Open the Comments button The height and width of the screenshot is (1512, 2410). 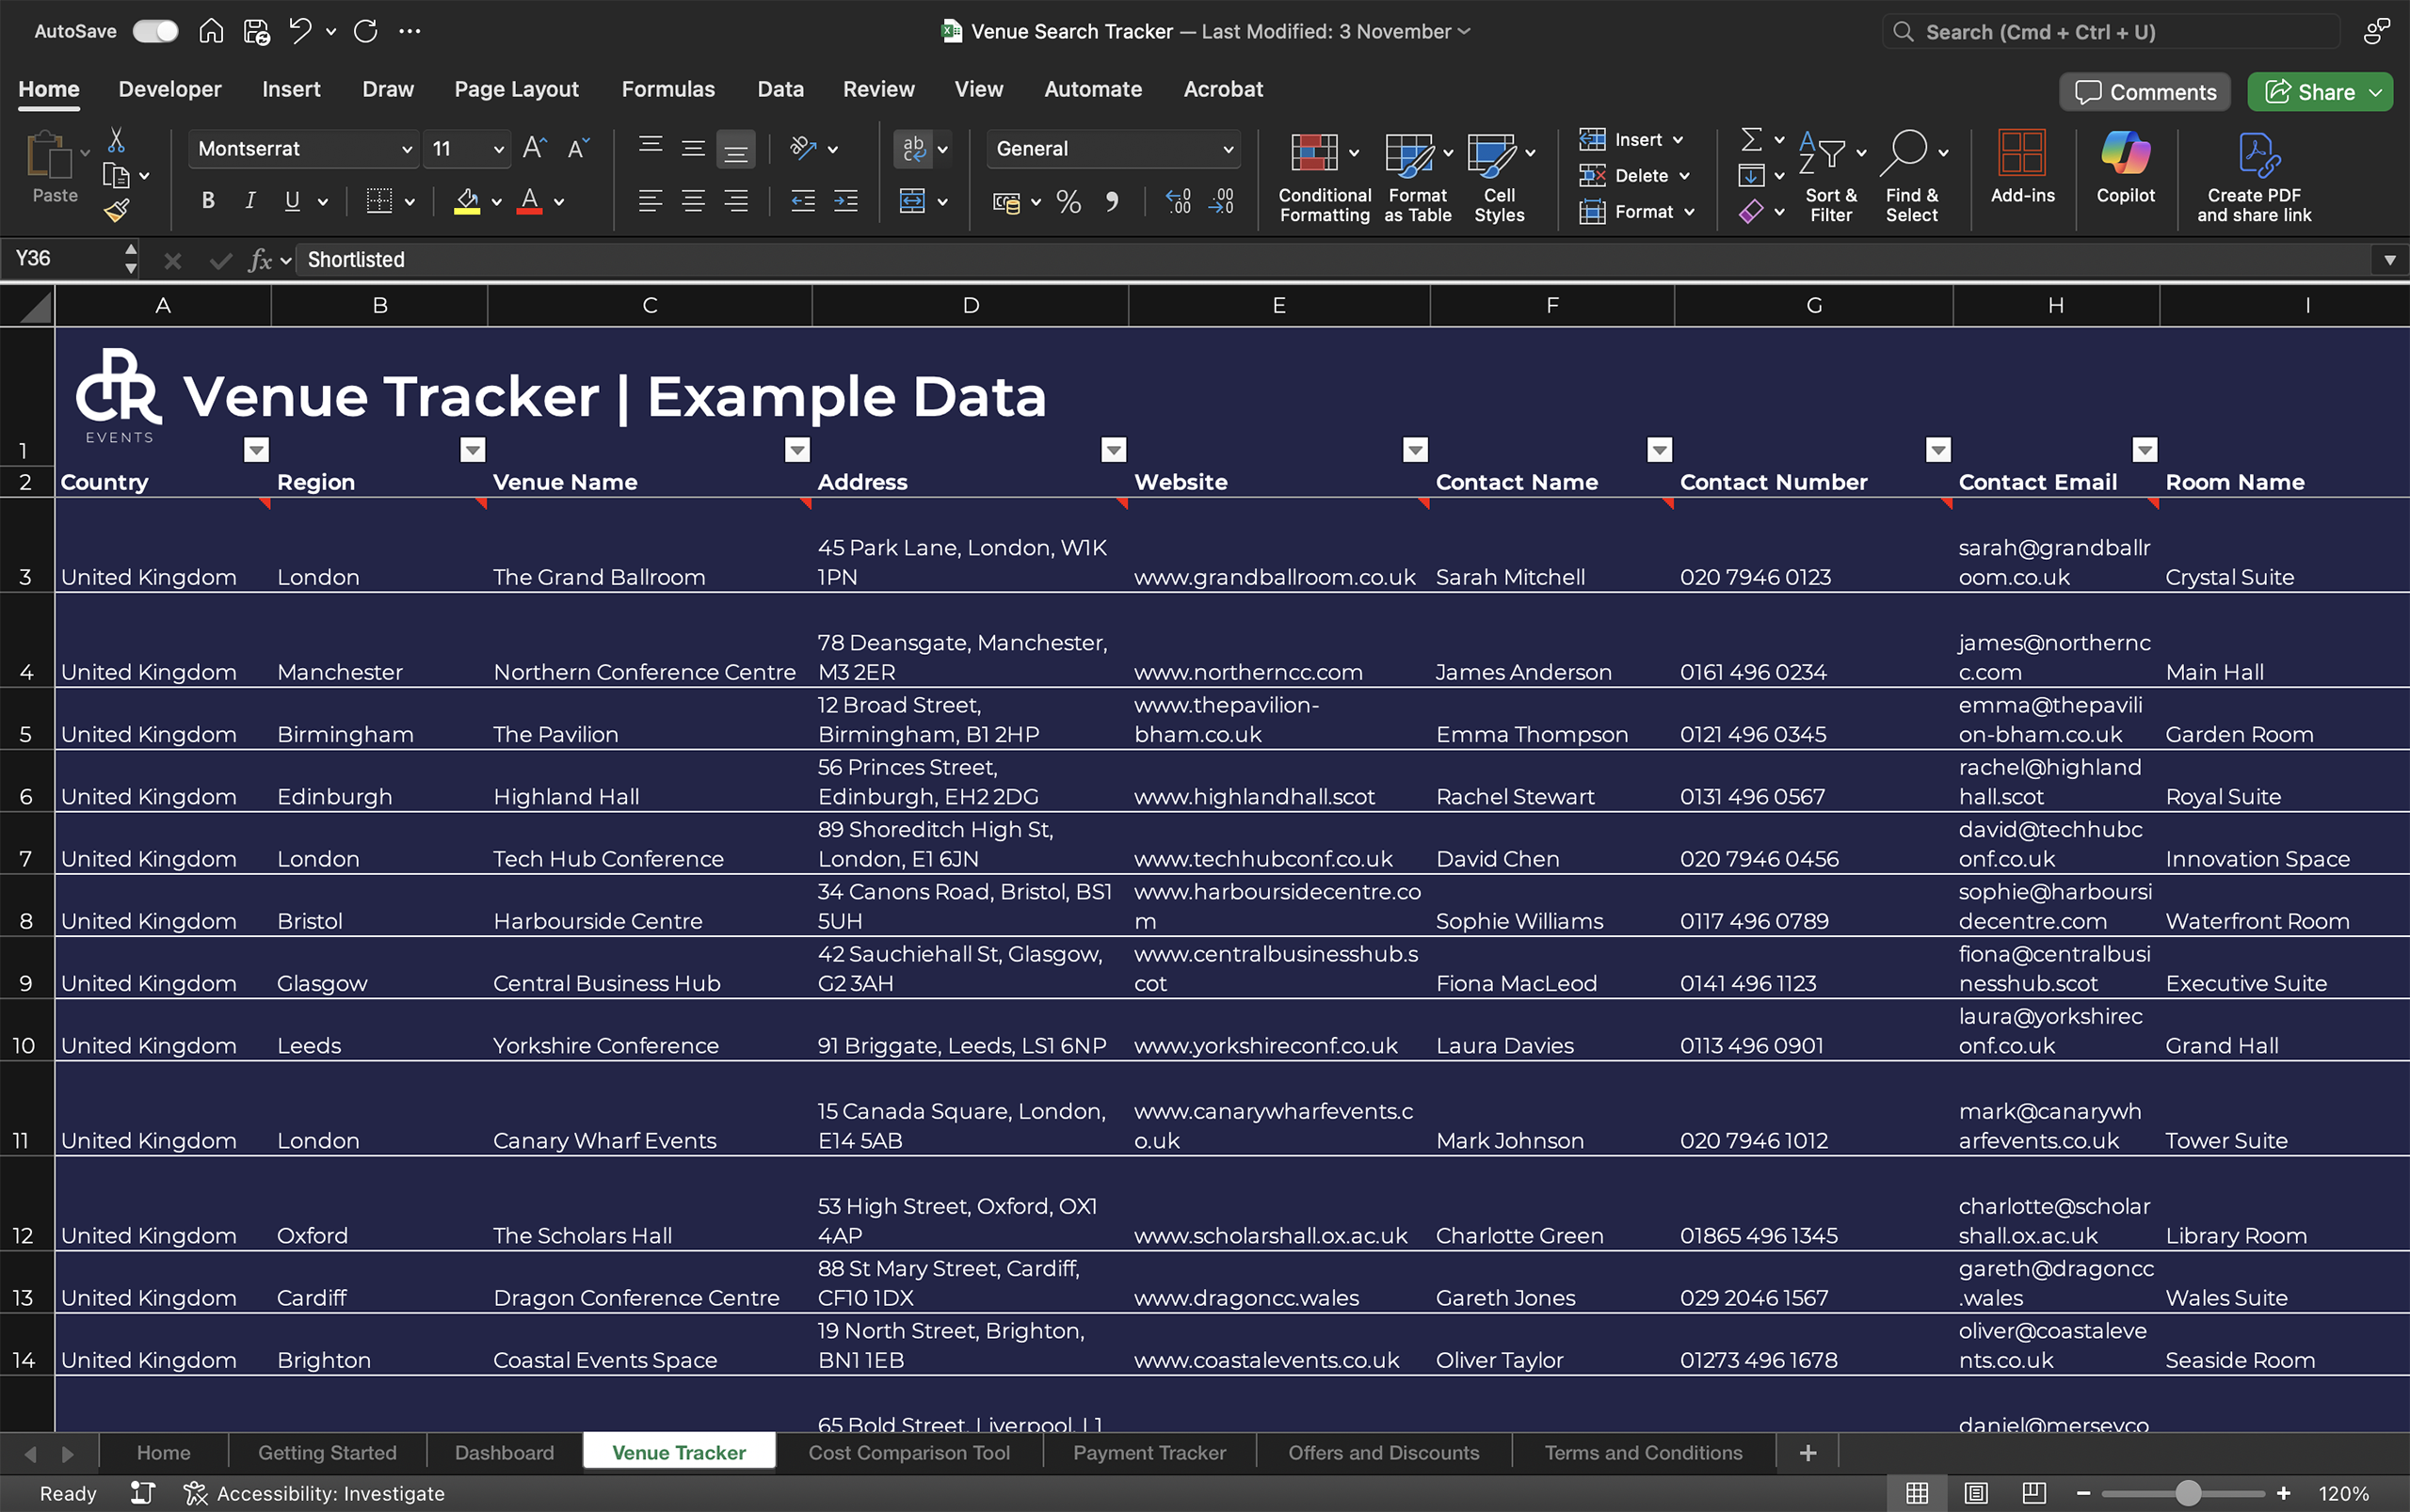point(2145,92)
